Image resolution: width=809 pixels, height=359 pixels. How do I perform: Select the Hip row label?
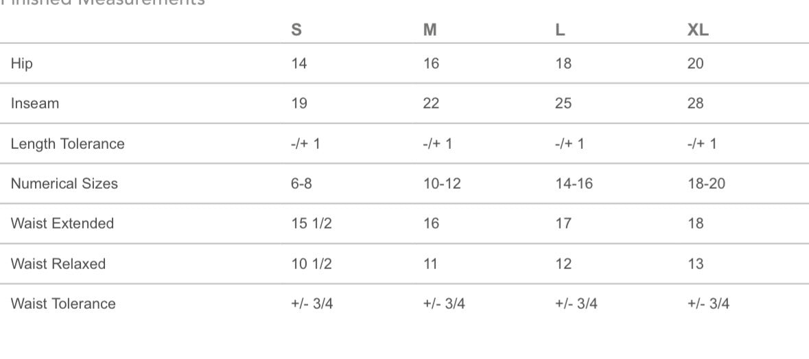pos(22,63)
